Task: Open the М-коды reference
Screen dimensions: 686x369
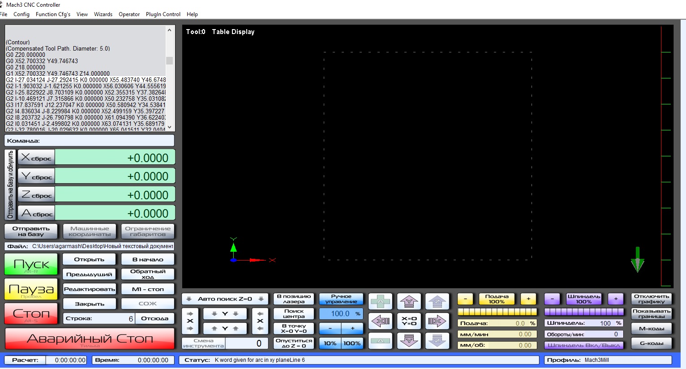Action: pyautogui.click(x=652, y=328)
